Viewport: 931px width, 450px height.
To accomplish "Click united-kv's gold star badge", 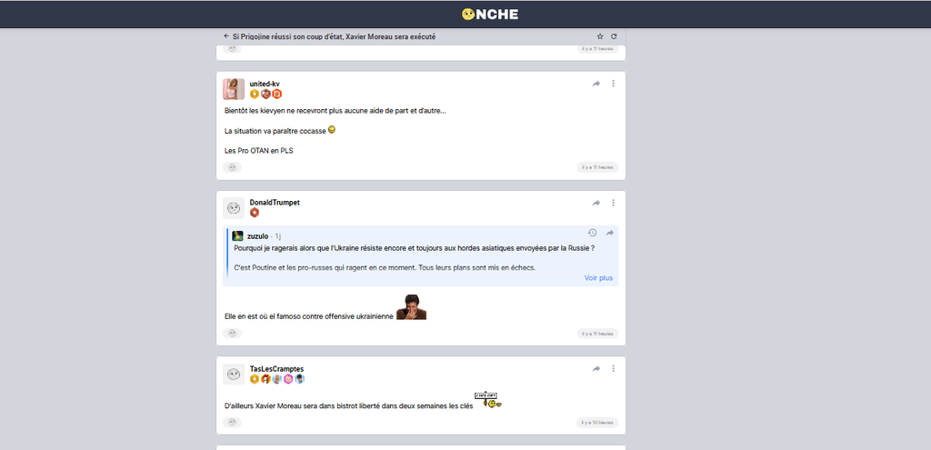I will (255, 94).
